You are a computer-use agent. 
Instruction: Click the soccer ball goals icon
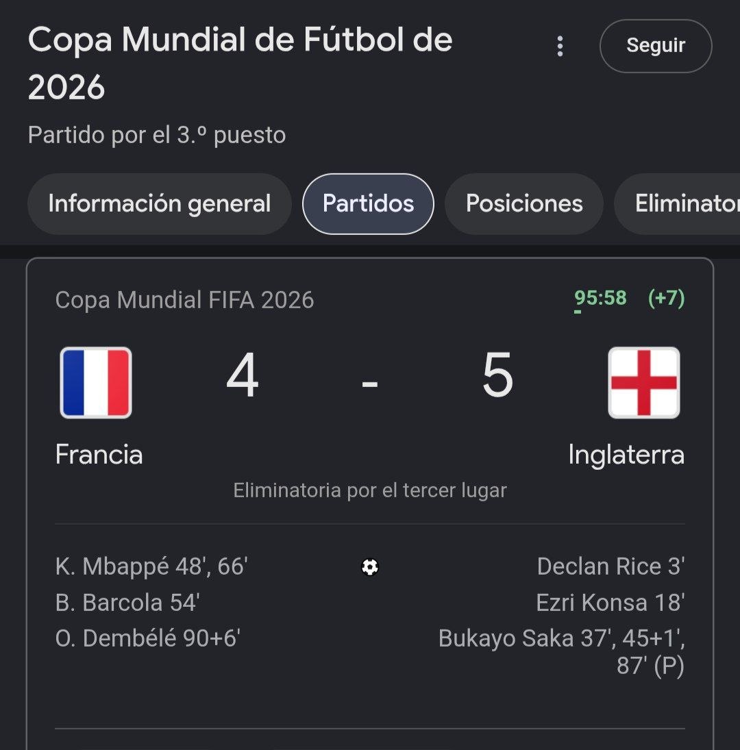tap(370, 567)
